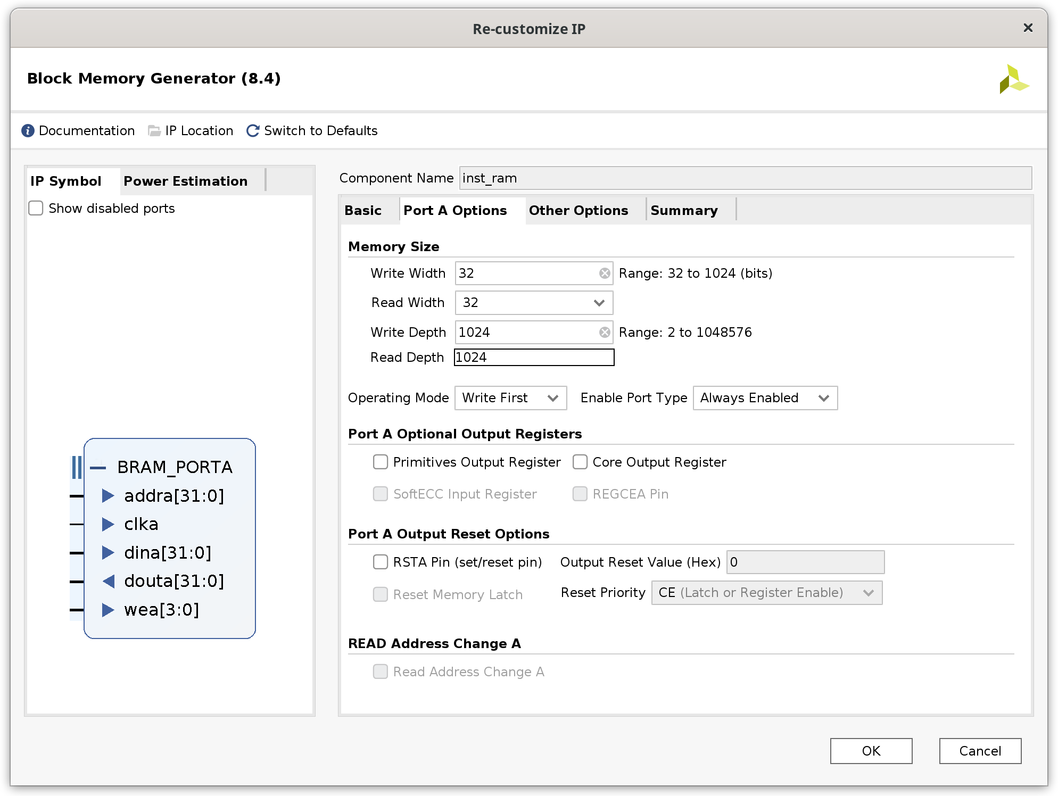Expand Read Width dropdown
The image size is (1058, 796).
[x=601, y=302]
